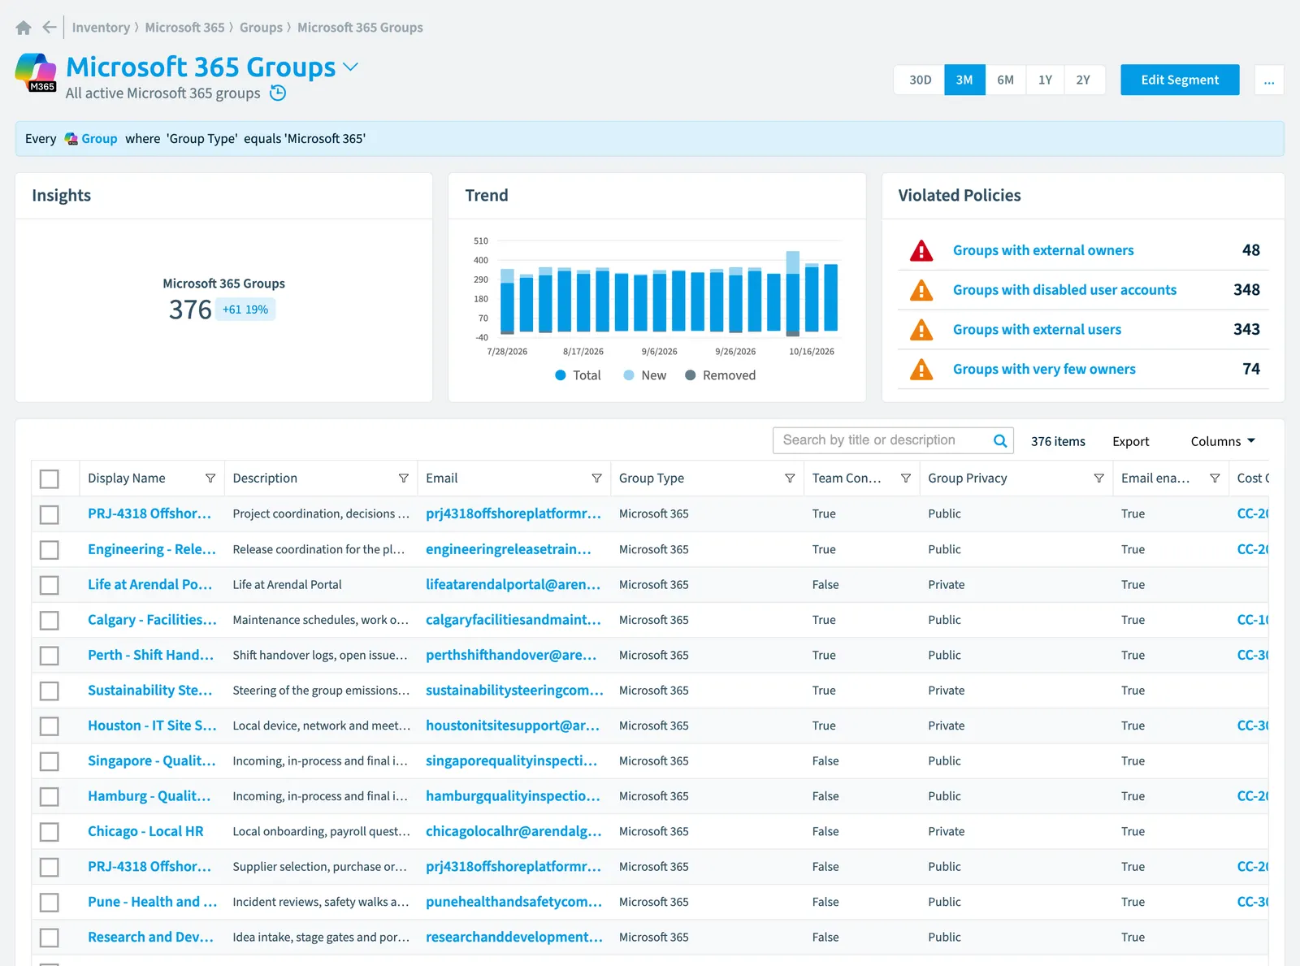Filter the Email column
The image size is (1300, 966).
pos(596,479)
